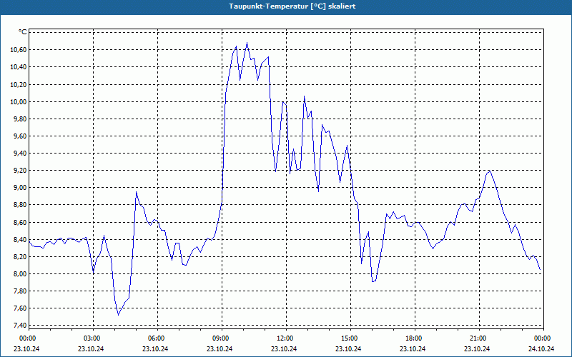
Task: Pick the '09:00' time label
Action: click(220, 338)
